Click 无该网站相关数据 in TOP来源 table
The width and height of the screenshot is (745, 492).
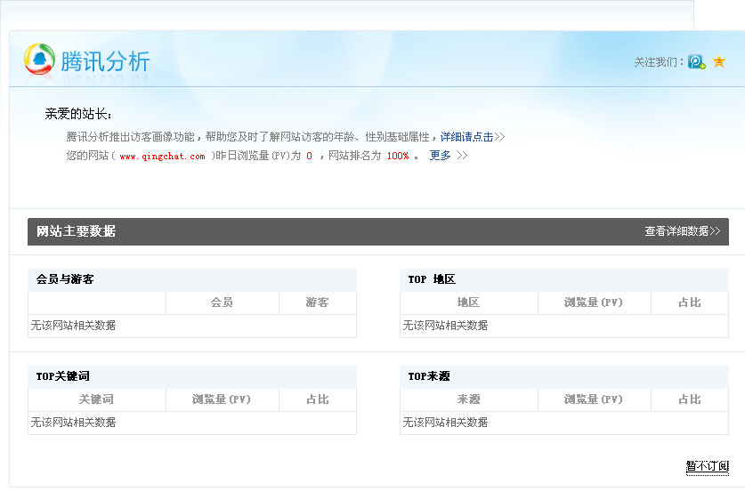point(445,423)
